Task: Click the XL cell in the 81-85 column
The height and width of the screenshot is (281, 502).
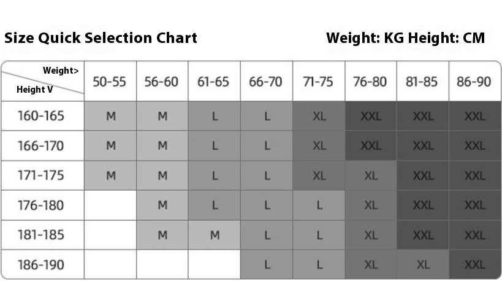Action: (423, 265)
